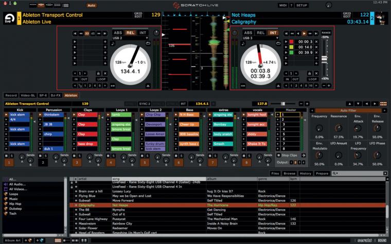Image resolution: width=391 pixels, height=244 pixels.
Task: Click the yellow cue color swatch
Action: pos(291,47)
